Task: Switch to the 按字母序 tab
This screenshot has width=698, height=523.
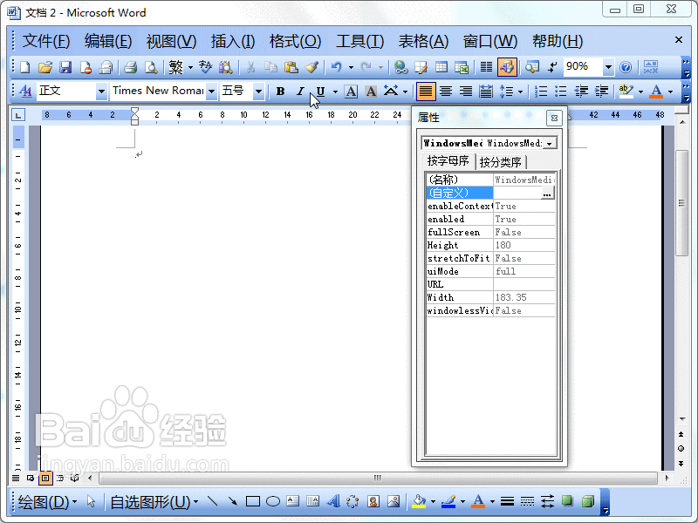Action: (448, 161)
